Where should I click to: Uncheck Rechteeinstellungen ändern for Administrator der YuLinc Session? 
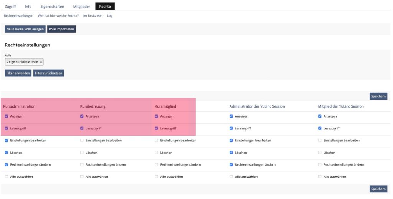click(231, 164)
